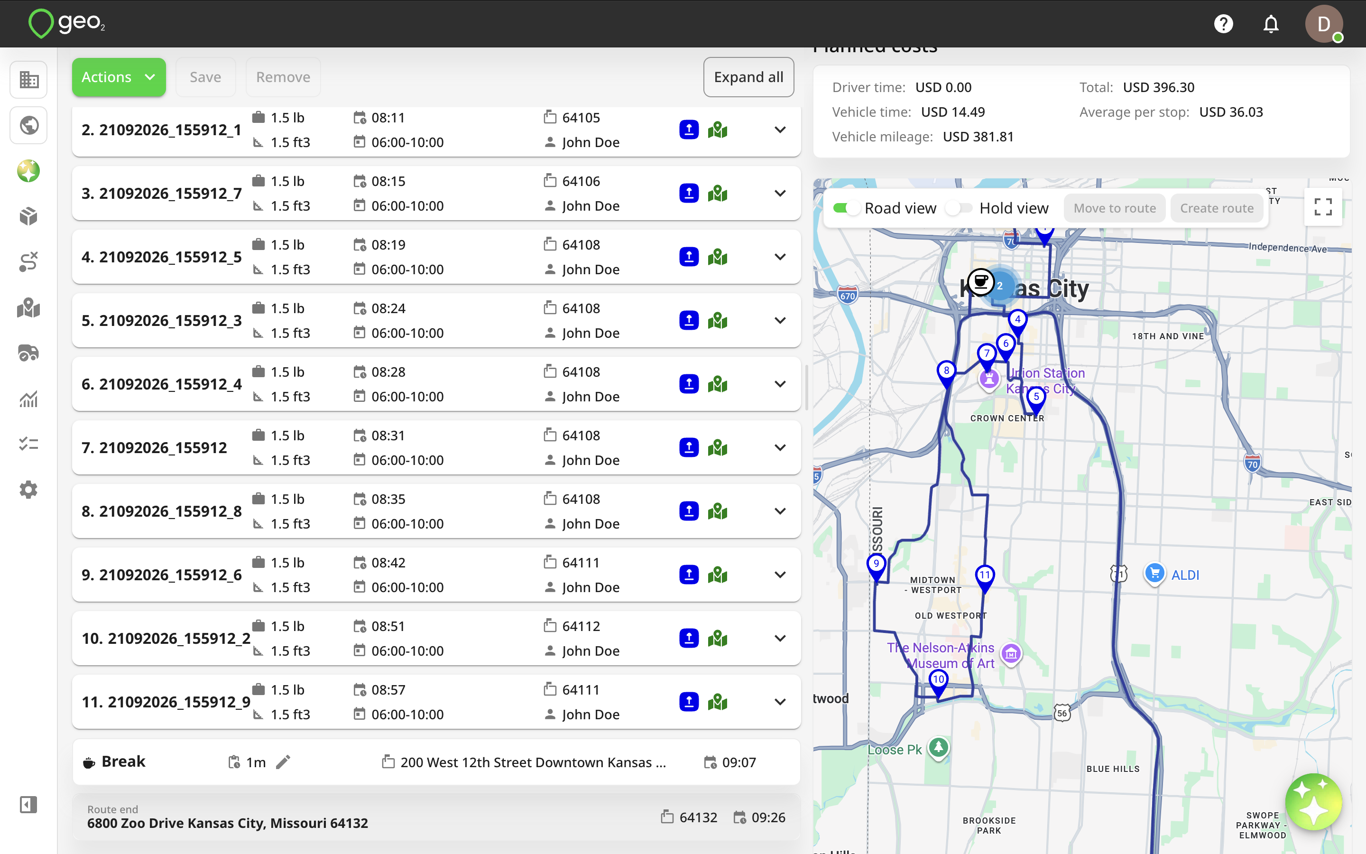Image resolution: width=1366 pixels, height=854 pixels.
Task: Click stop name 8. 21092026_155912_8
Action: click(161, 511)
